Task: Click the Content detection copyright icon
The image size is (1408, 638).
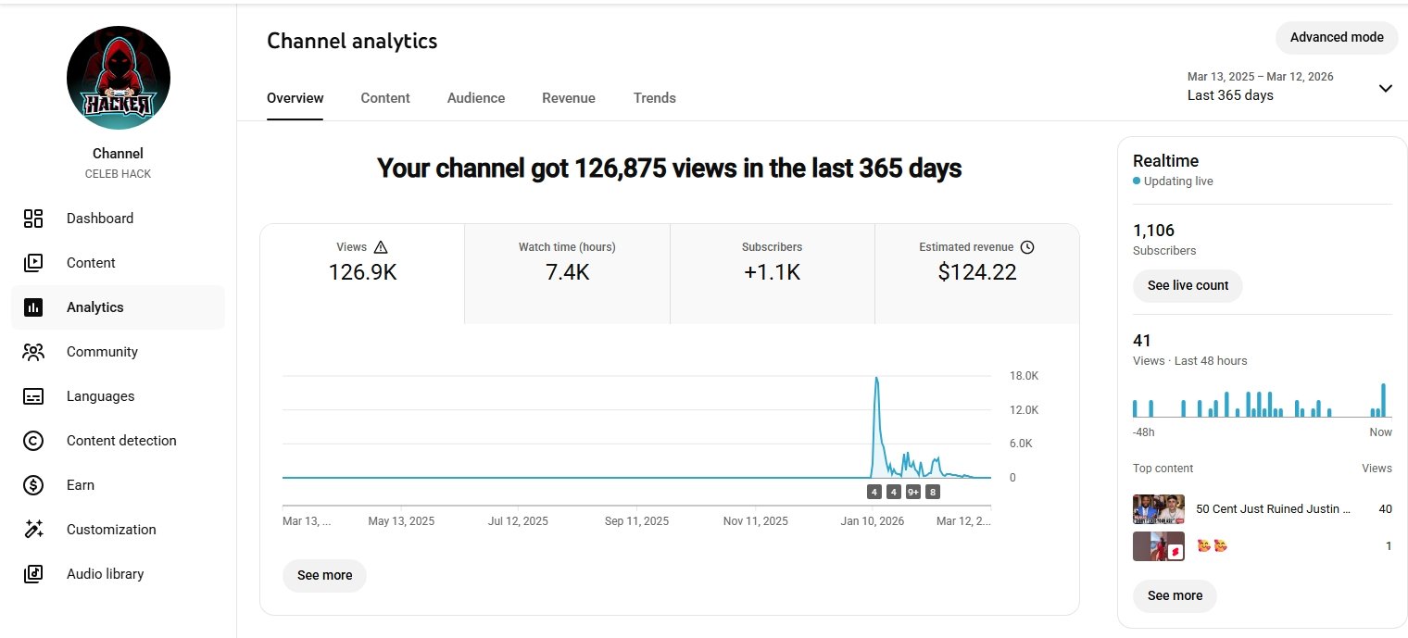Action: click(33, 441)
